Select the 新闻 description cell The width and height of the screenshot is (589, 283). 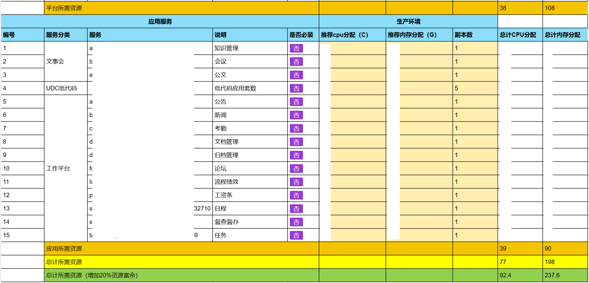[250, 115]
